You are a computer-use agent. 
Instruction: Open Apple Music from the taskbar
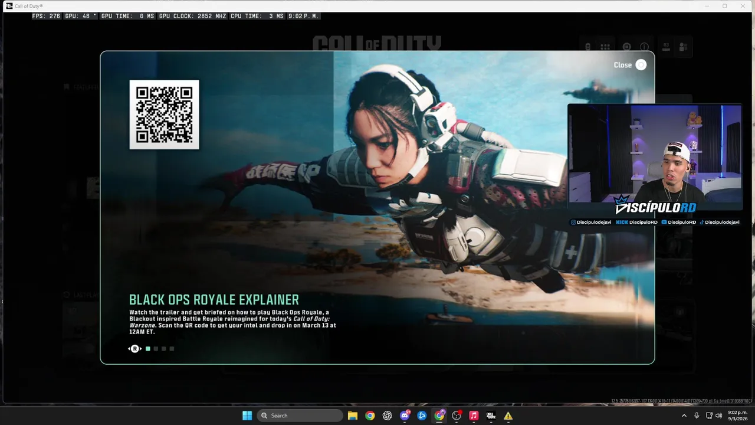click(x=474, y=416)
